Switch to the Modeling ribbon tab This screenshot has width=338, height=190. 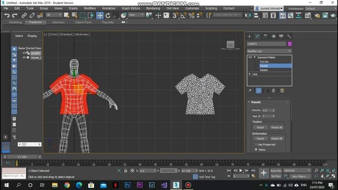click(x=15, y=22)
